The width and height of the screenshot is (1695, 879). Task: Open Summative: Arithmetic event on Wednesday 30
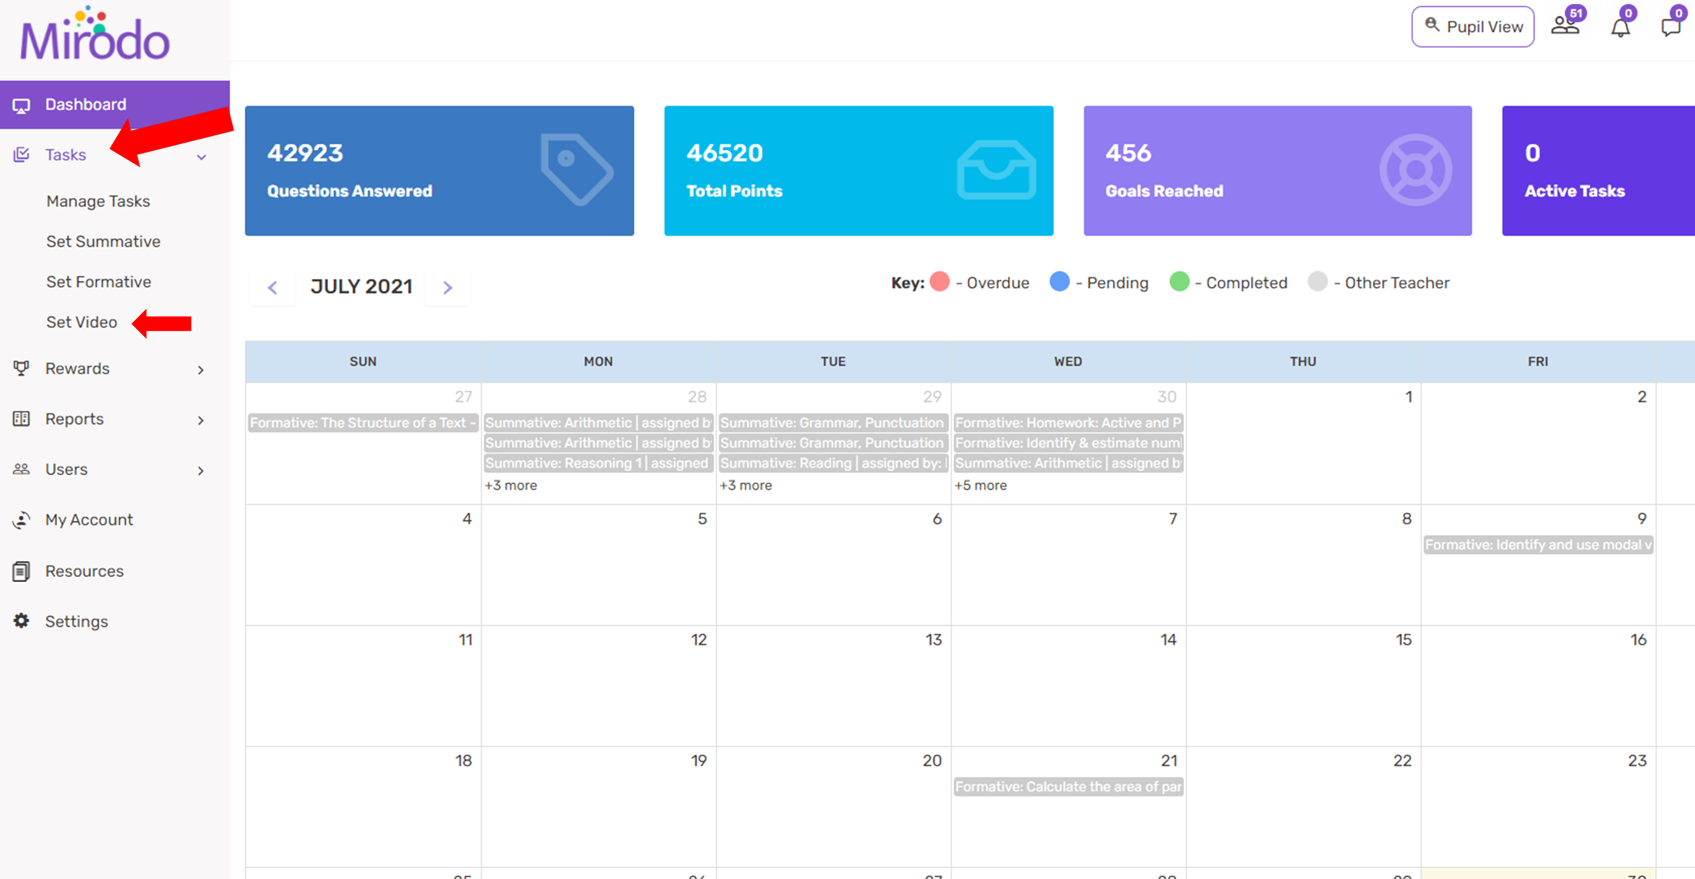1069,463
